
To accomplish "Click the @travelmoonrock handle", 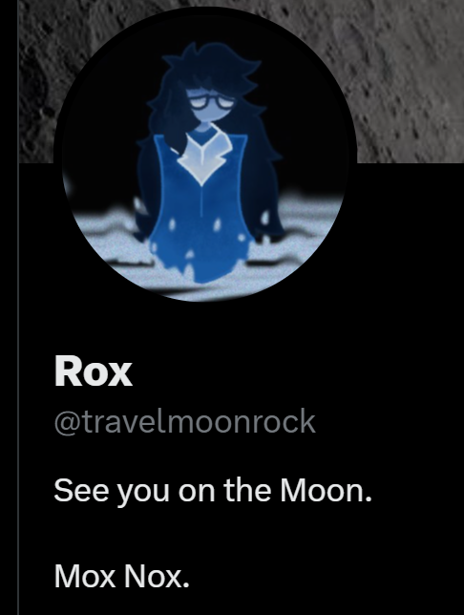I will pyautogui.click(x=184, y=422).
